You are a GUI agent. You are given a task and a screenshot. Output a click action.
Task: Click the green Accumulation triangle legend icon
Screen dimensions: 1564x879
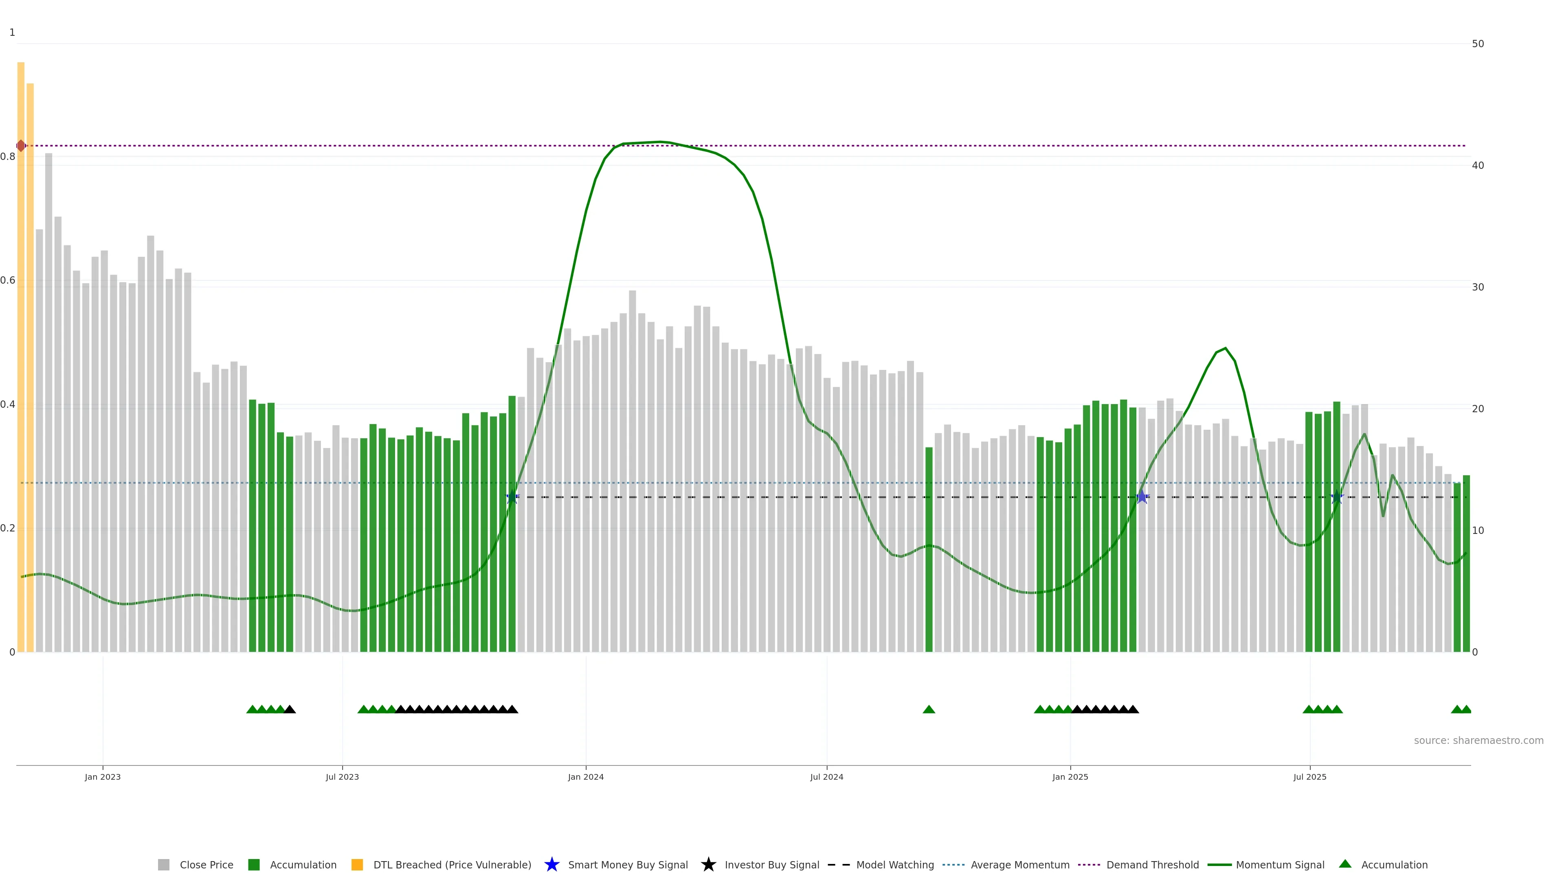(1345, 864)
